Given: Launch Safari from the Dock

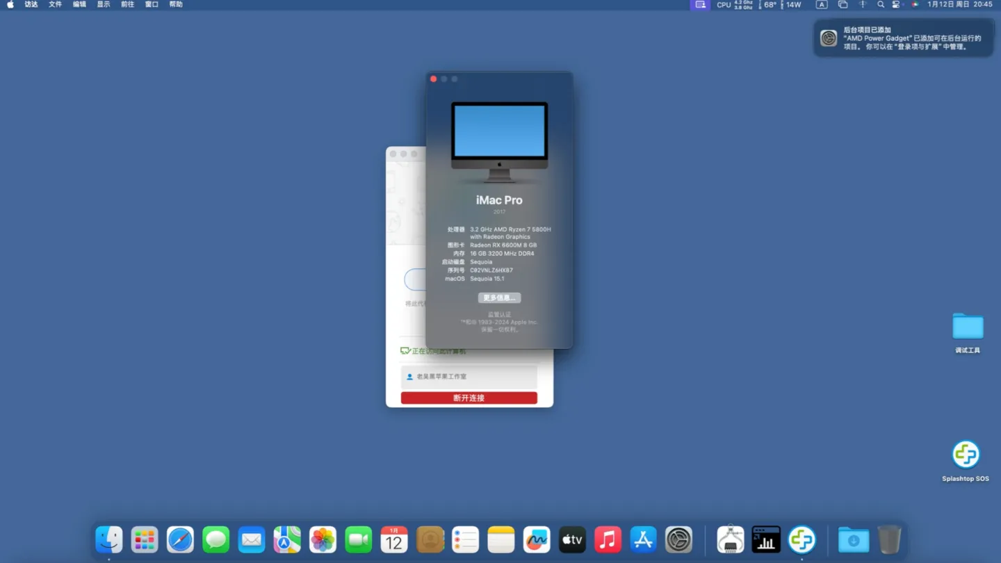Looking at the screenshot, I should pos(180,540).
